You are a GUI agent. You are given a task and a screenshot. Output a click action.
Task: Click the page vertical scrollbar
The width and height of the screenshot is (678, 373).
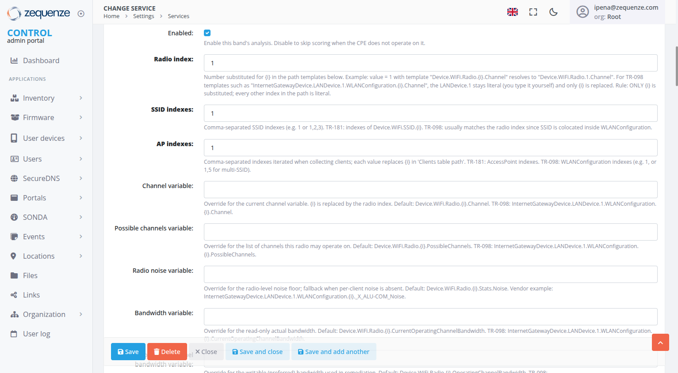click(676, 66)
